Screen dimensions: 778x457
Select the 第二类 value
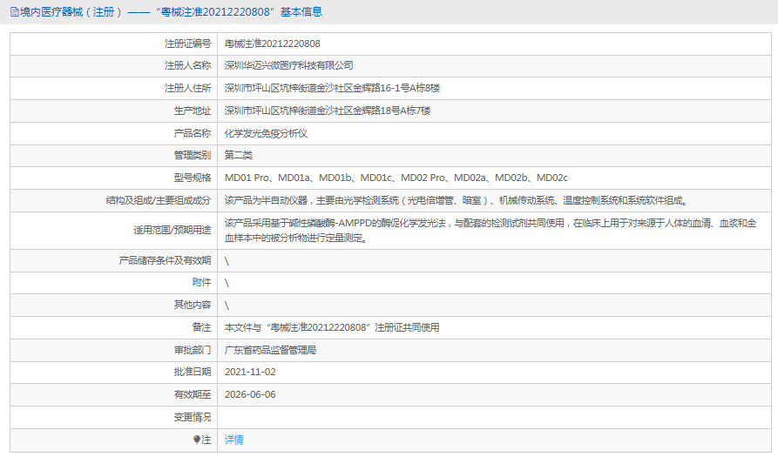pyautogui.click(x=239, y=155)
